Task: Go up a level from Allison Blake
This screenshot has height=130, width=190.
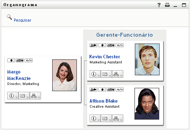Action: click(102, 90)
